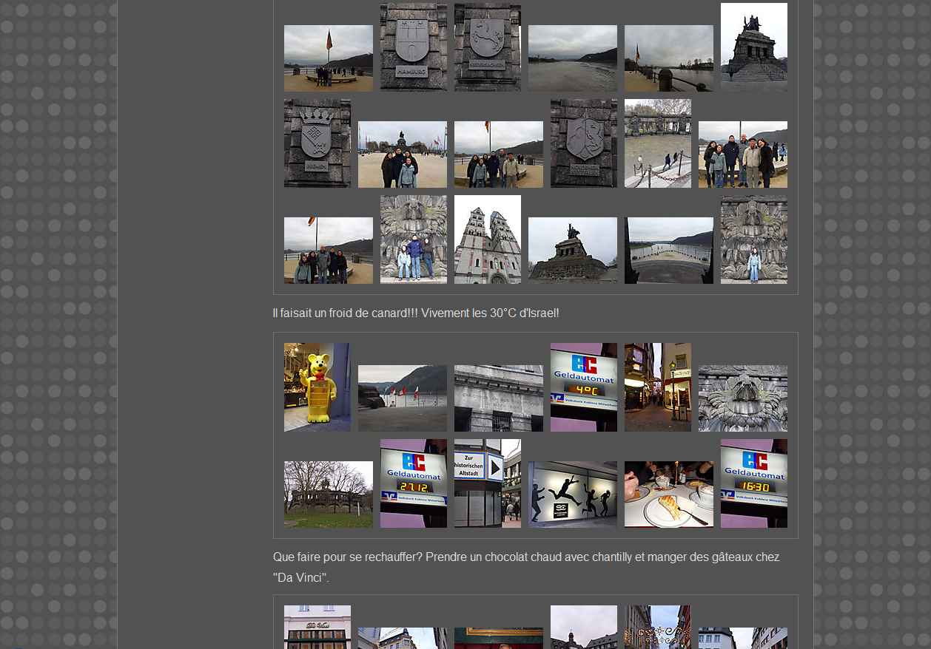The height and width of the screenshot is (649, 931).
Task: Open the jumping silhouettes shop window photo
Action: pyautogui.click(x=572, y=495)
